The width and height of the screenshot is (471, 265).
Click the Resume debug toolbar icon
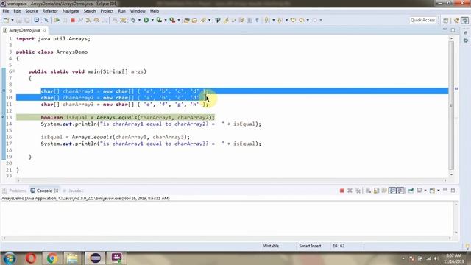click(57, 20)
